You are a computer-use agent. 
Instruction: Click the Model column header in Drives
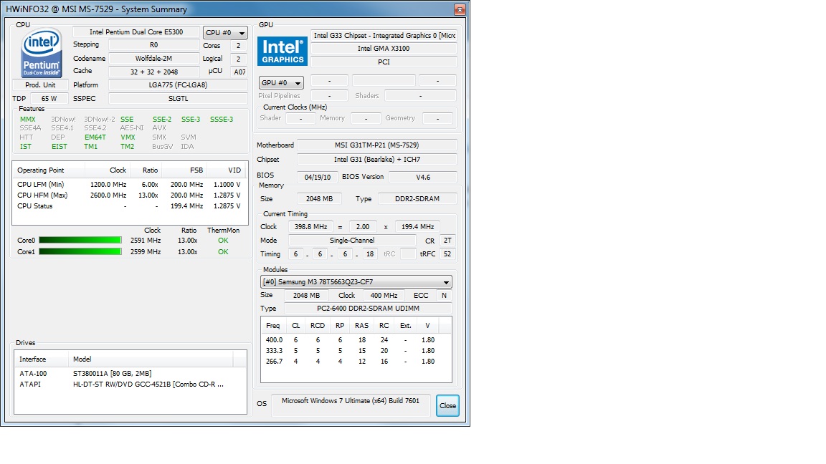pos(150,359)
